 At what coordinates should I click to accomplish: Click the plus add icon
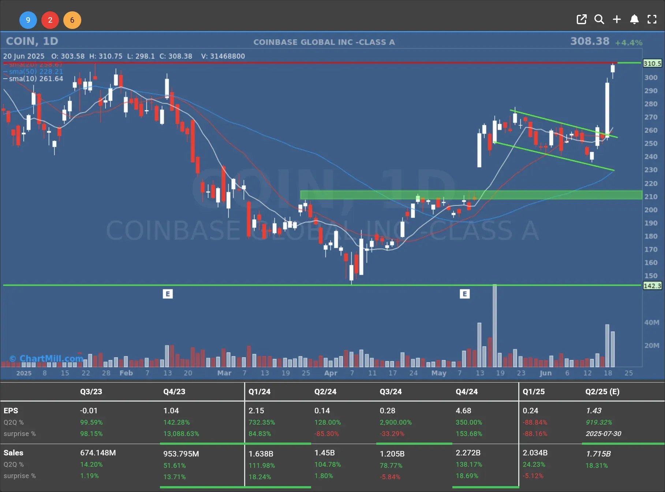point(617,19)
